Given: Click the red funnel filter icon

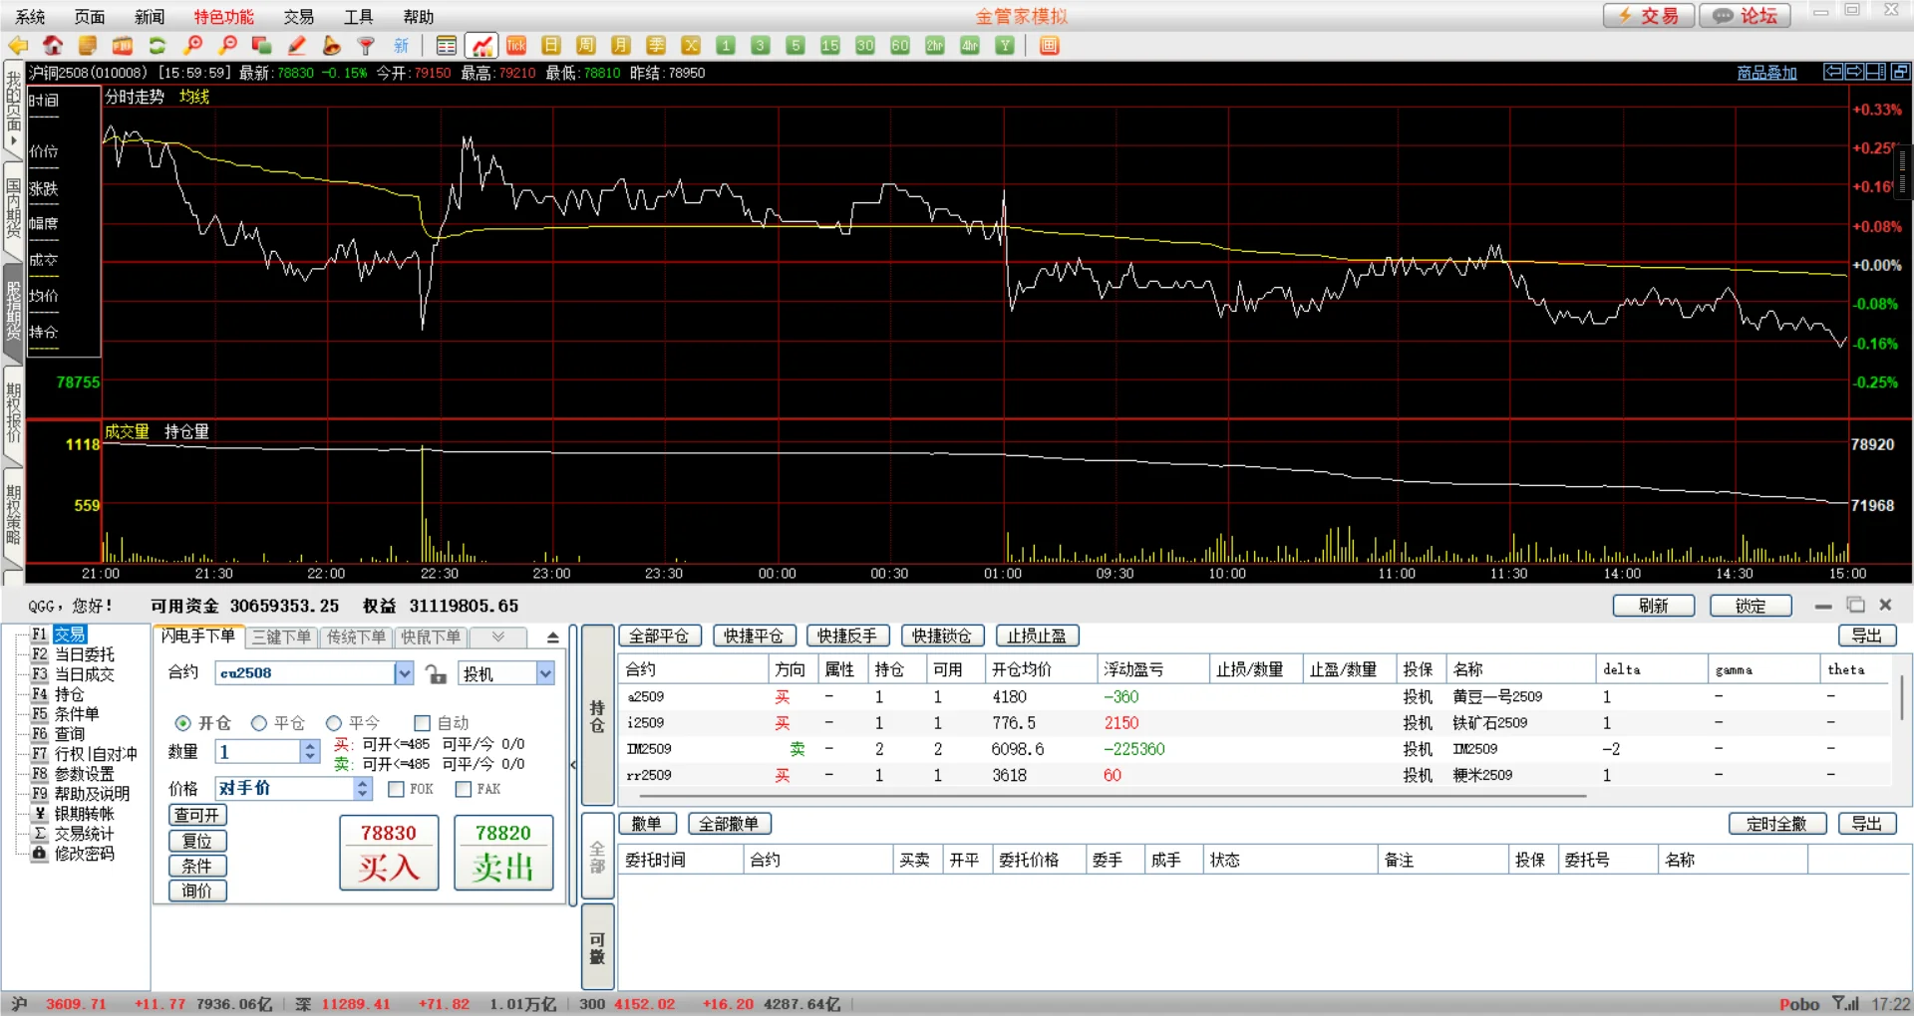Looking at the screenshot, I should (x=367, y=46).
